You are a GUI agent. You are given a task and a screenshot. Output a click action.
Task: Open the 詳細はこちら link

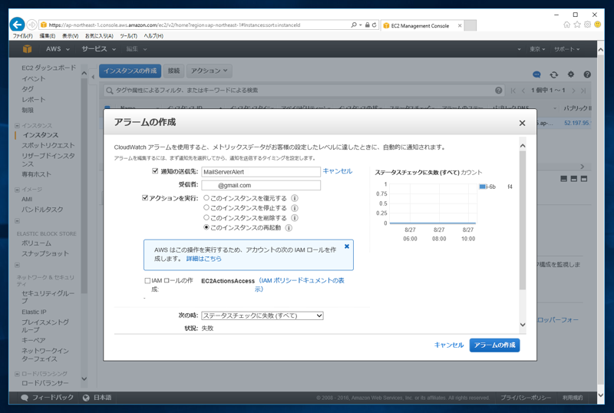[203, 259]
